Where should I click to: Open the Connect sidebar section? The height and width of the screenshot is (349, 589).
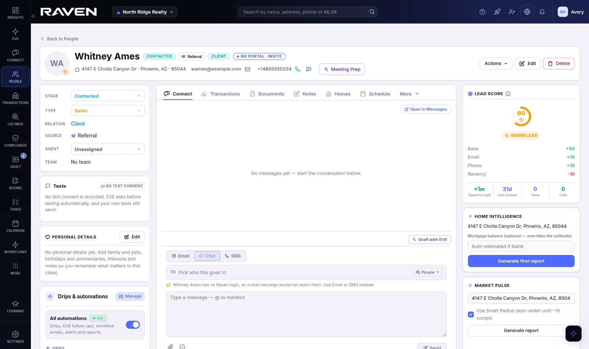click(x=15, y=55)
